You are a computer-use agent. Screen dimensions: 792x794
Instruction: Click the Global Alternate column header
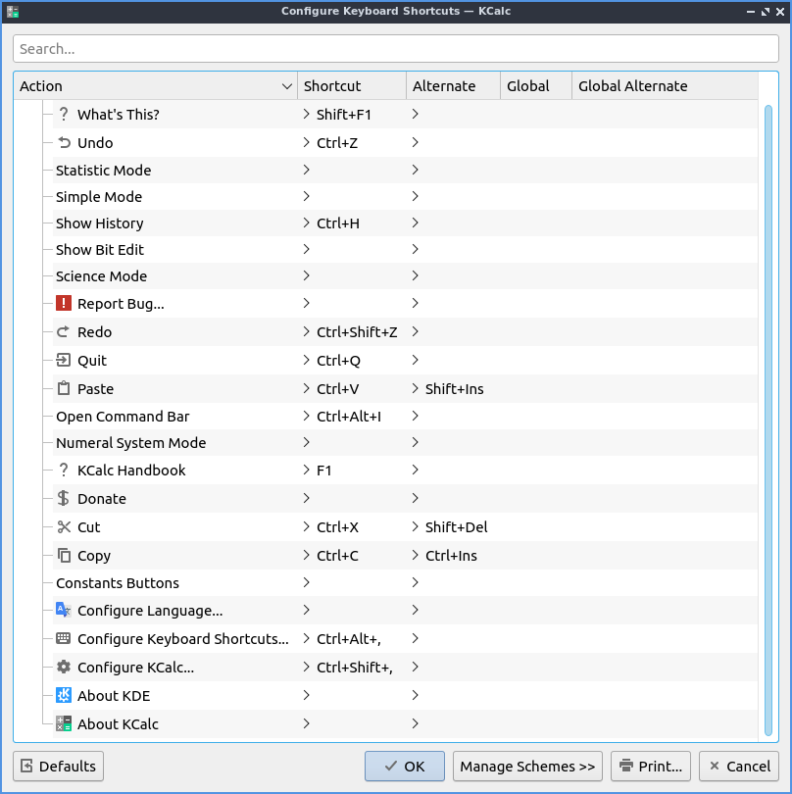[632, 86]
